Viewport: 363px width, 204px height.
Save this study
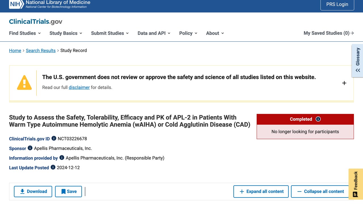tap(68, 192)
